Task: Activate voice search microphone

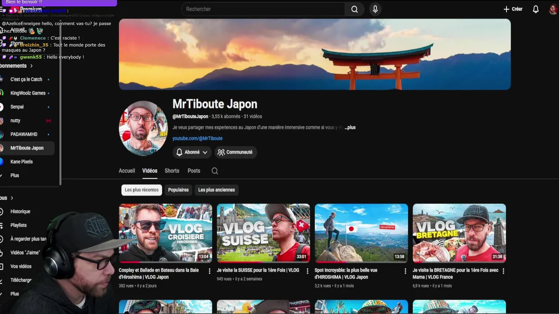Action: point(375,9)
